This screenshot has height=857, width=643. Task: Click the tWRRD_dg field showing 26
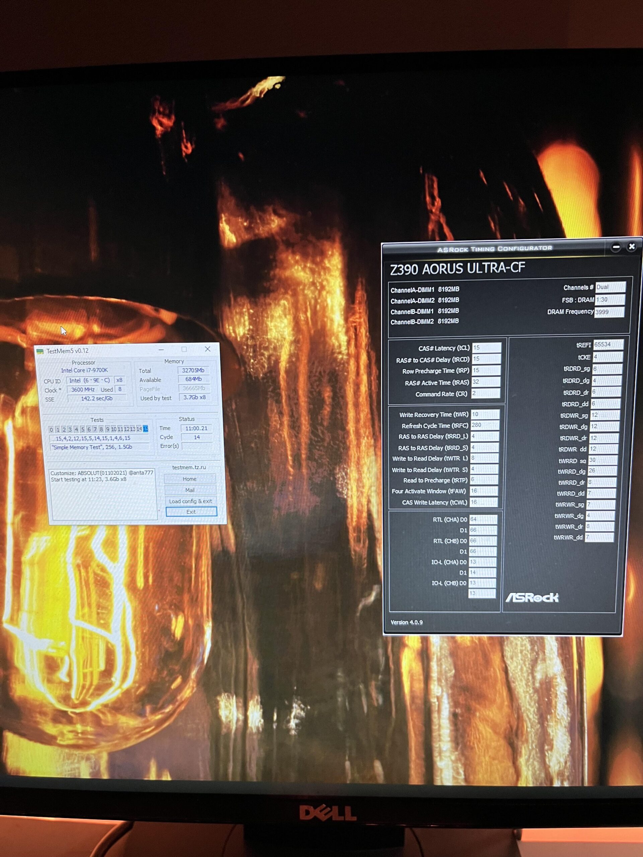[x=602, y=471]
